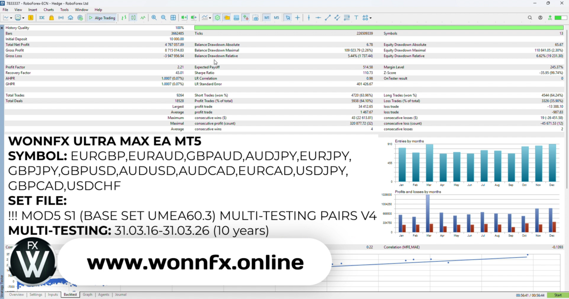Switch to the Graph tab

pos(87,295)
